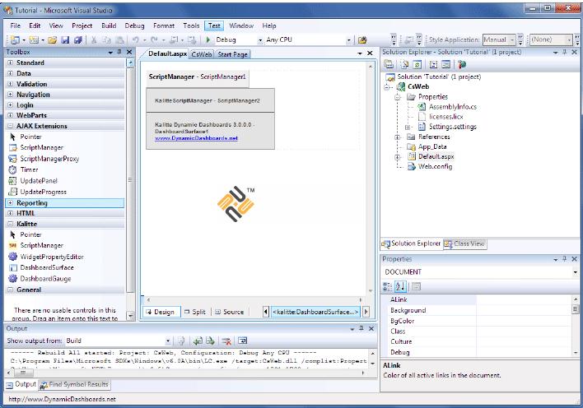
Task: Select ScriptManager in AJAX Extensions toolbox
Action: pyautogui.click(x=41, y=147)
